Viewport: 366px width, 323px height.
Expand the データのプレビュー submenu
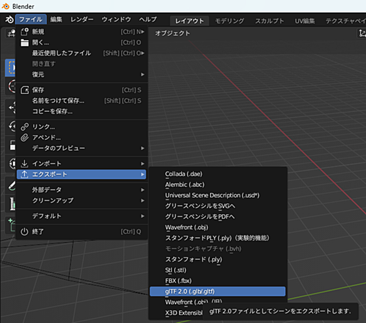81,148
